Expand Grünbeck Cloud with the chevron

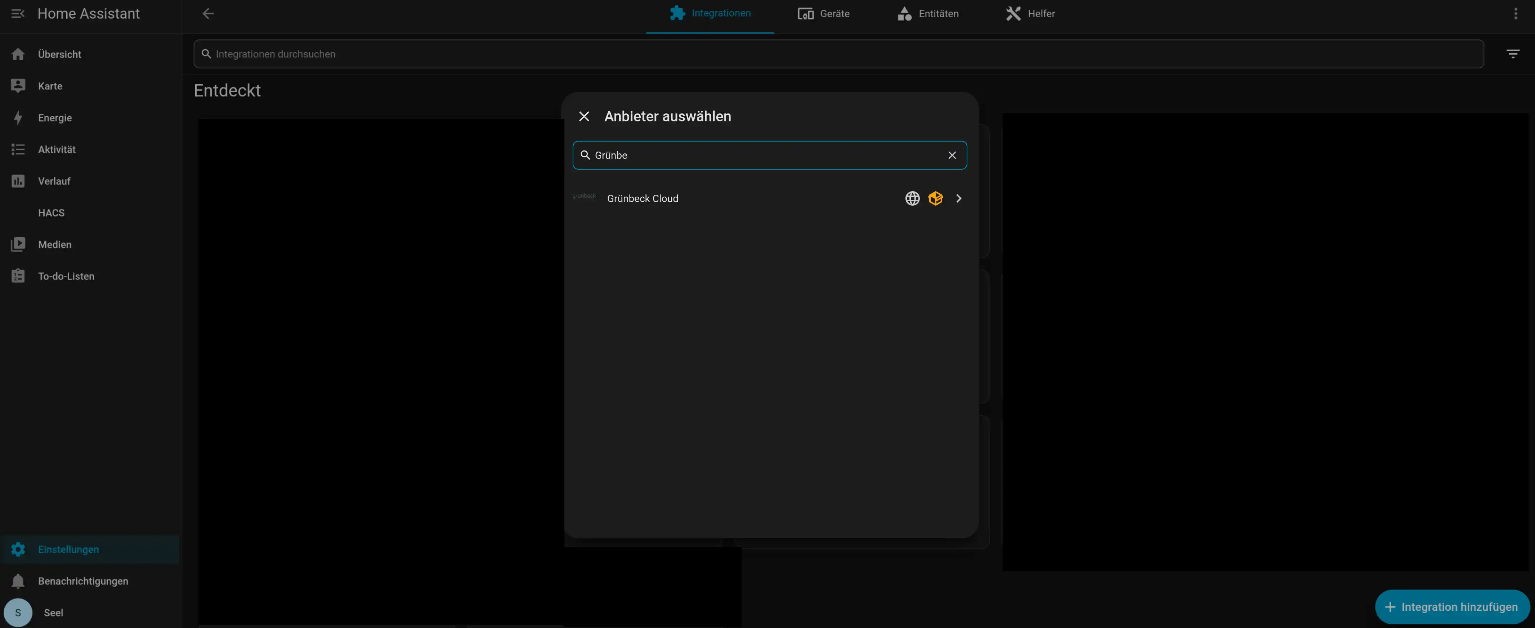[958, 198]
